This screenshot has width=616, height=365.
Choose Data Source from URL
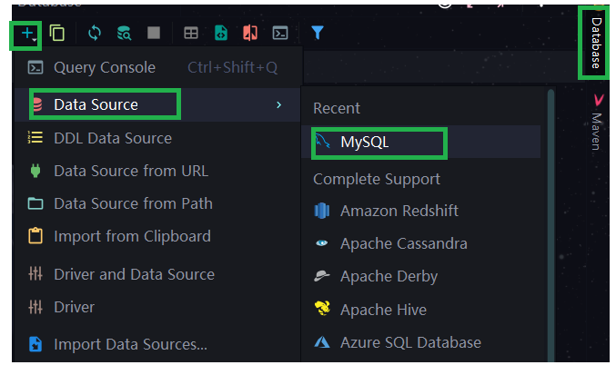(x=157, y=171)
